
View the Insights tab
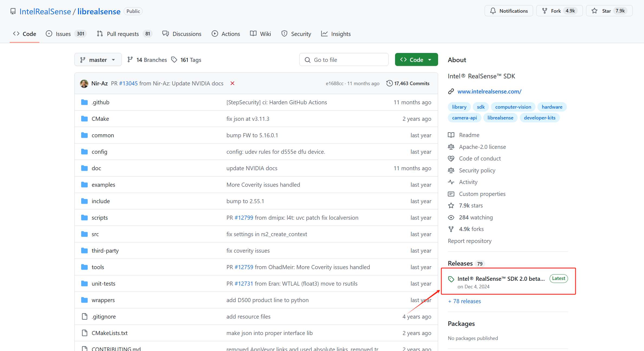[x=336, y=34]
